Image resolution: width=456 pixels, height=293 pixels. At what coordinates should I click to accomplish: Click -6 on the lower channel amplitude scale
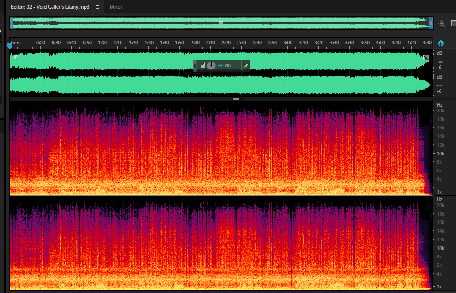coord(439,91)
